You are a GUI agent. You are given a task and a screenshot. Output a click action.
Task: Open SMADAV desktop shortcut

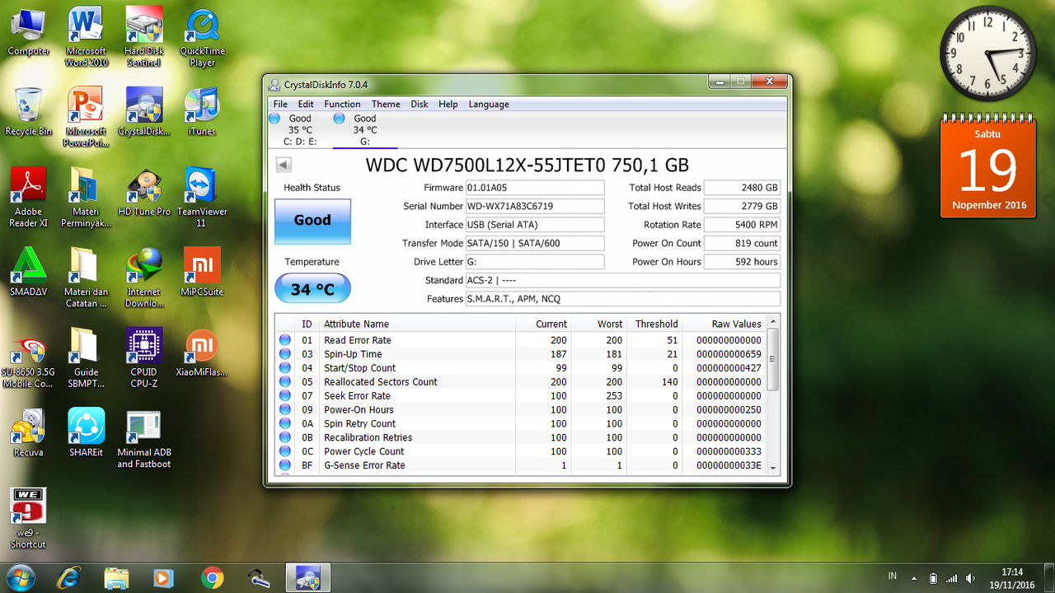[29, 273]
